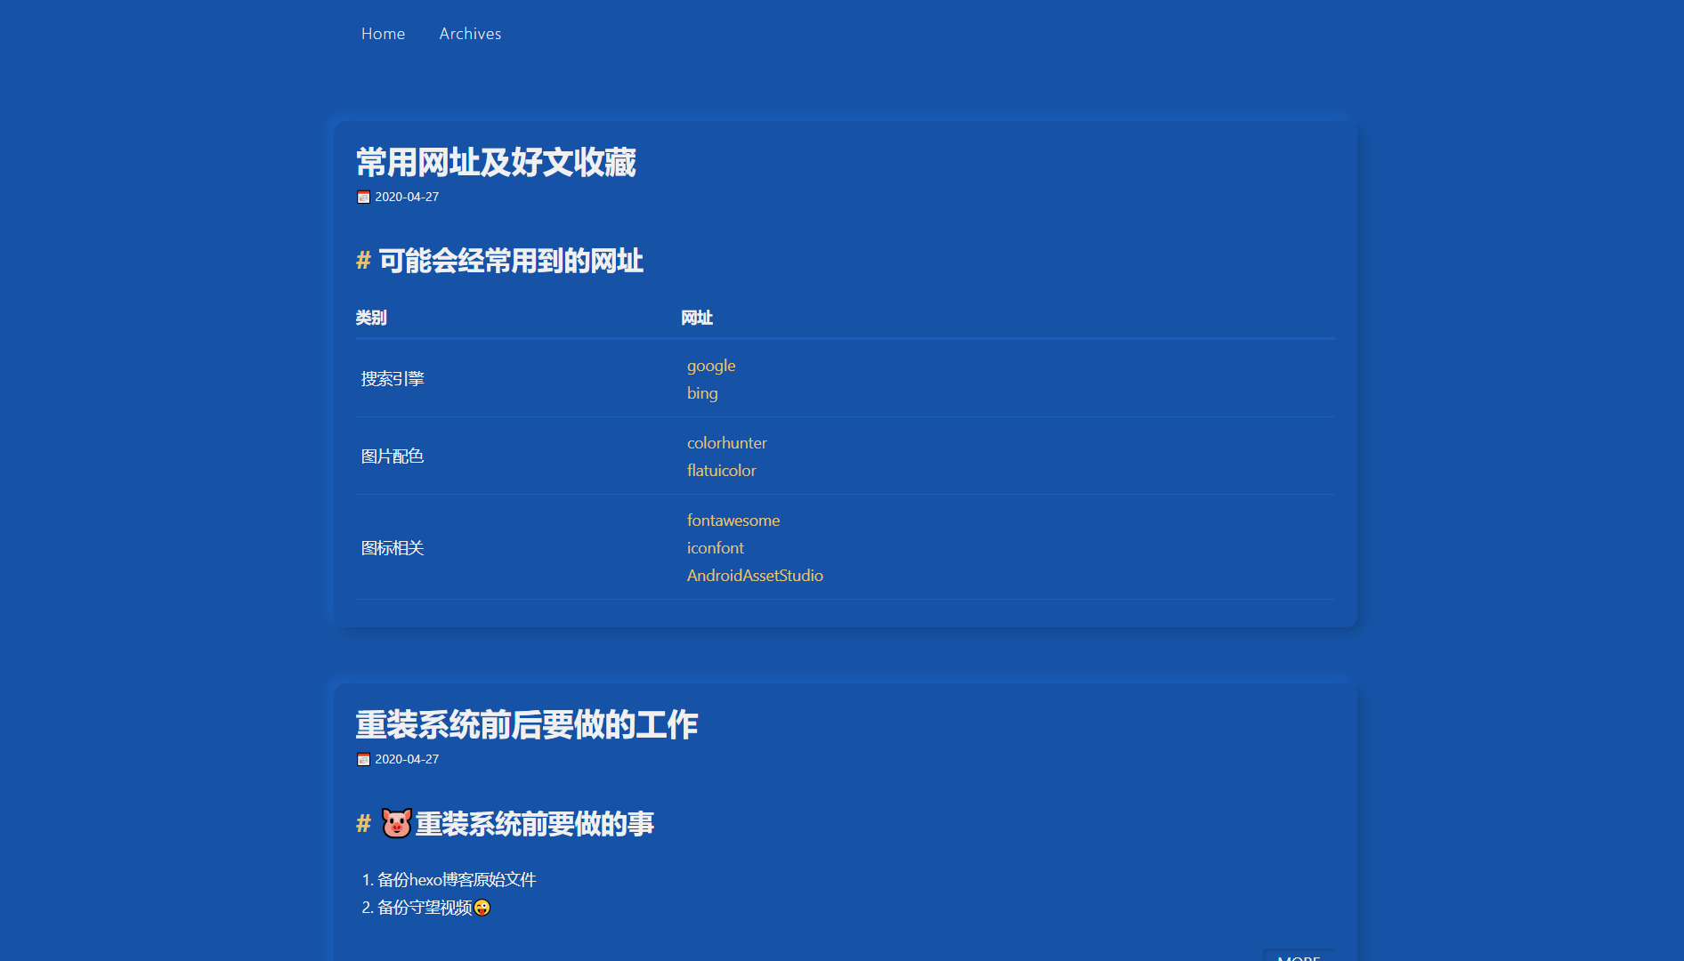The image size is (1684, 961).
Task: Click the calendar icon next to the first 2020-04-27 date
Action: click(363, 197)
